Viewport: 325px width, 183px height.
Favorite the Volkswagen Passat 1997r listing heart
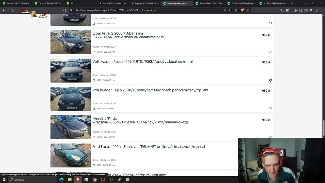270,80
